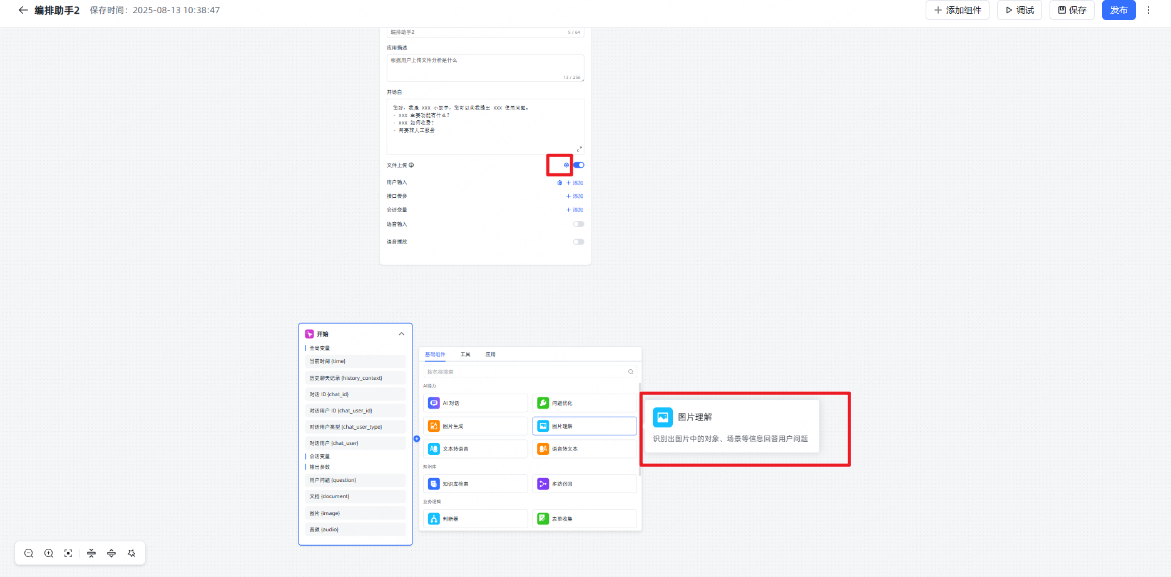
Task: Publish the app with 发布
Action: coord(1119,10)
